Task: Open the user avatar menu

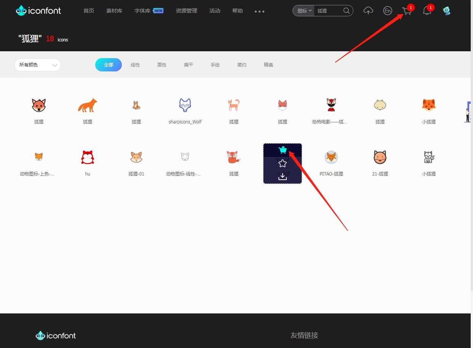Action: pyautogui.click(x=447, y=11)
